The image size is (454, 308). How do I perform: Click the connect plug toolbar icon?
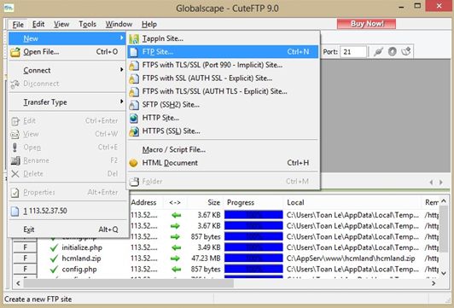pos(378,52)
